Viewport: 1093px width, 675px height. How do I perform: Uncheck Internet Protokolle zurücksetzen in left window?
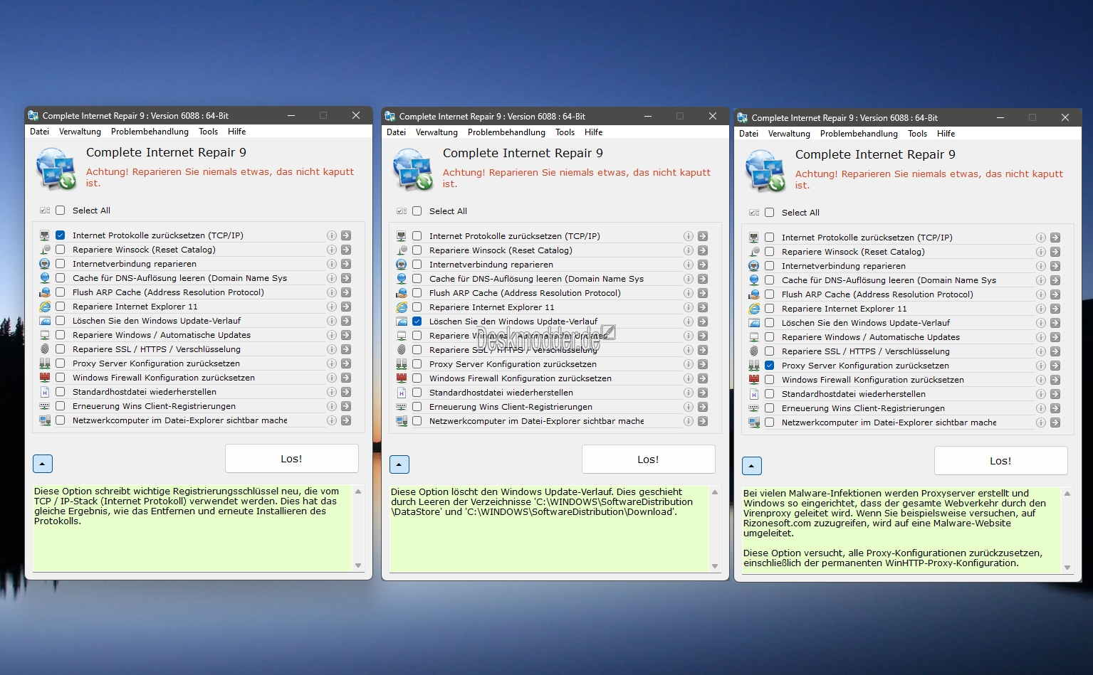(x=61, y=235)
